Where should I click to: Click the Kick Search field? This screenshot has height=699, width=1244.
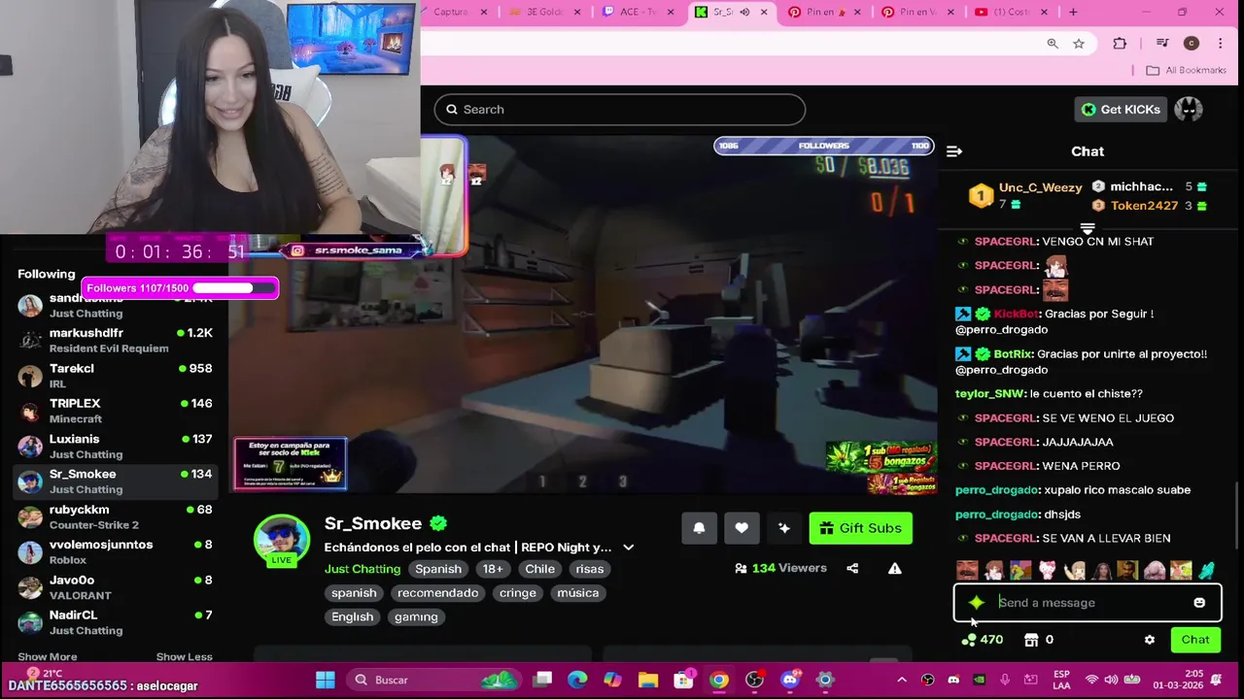pyautogui.click(x=620, y=110)
